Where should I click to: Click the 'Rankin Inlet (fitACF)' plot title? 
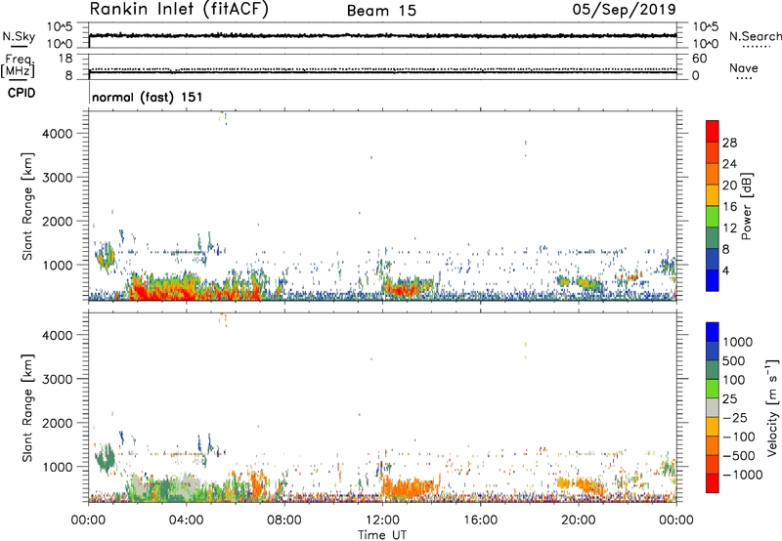click(x=179, y=10)
